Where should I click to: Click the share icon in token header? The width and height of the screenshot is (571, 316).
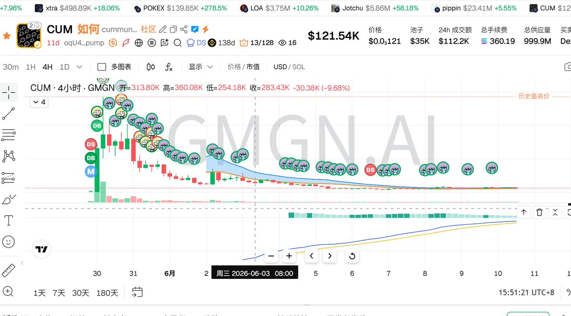(184, 29)
